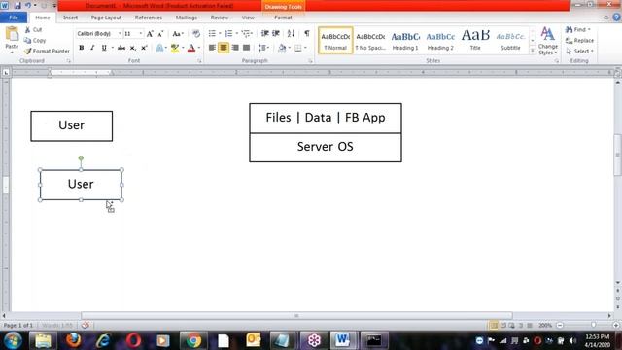
Task: Open the Drawing Tools Format tab
Action: coord(283,17)
